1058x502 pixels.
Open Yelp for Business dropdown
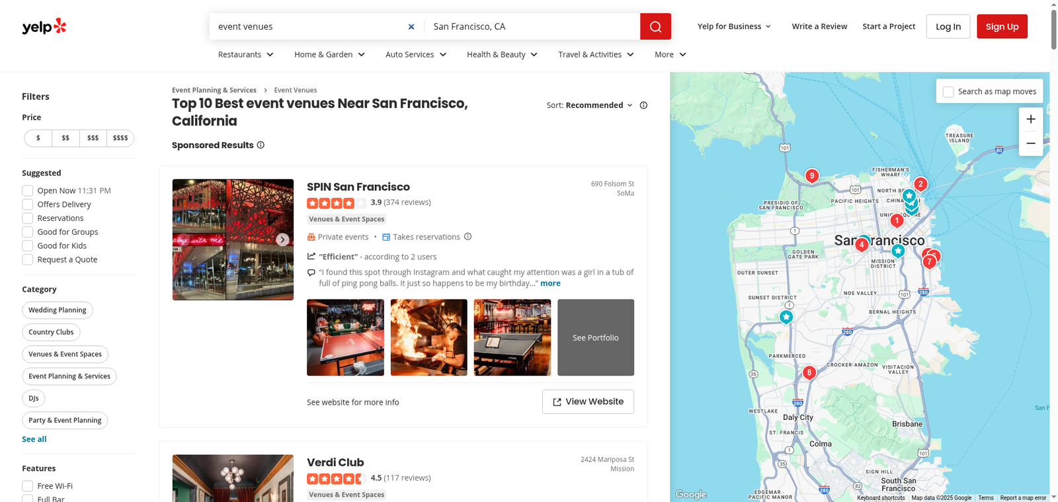point(734,26)
